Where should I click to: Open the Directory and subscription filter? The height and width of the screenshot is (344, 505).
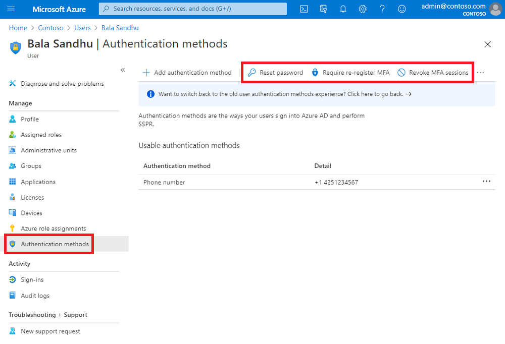[x=323, y=9]
